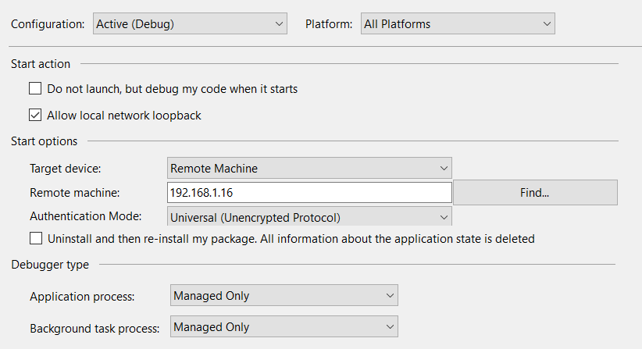This screenshot has width=642, height=349.
Task: Open the Configuration dropdown showing Active (Debug)
Action: (190, 23)
